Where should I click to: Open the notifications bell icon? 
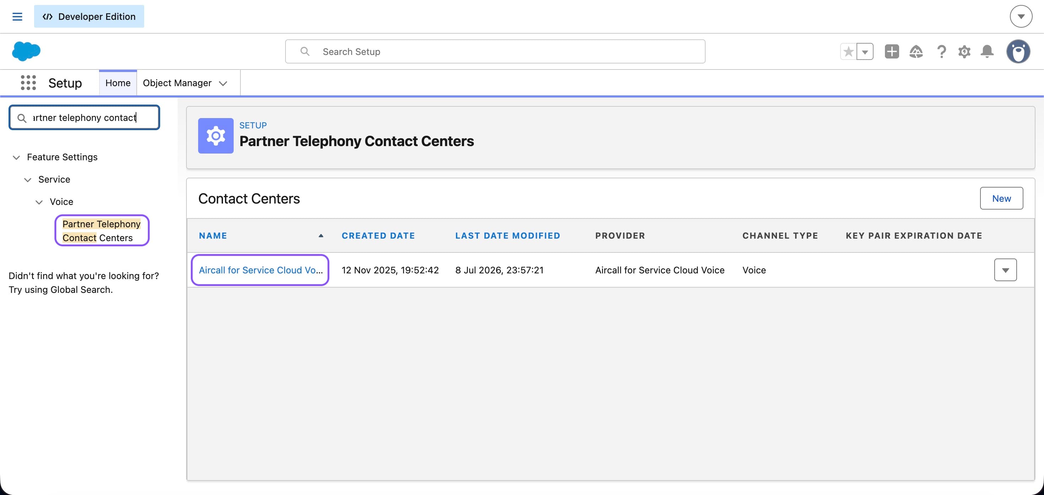pyautogui.click(x=987, y=51)
